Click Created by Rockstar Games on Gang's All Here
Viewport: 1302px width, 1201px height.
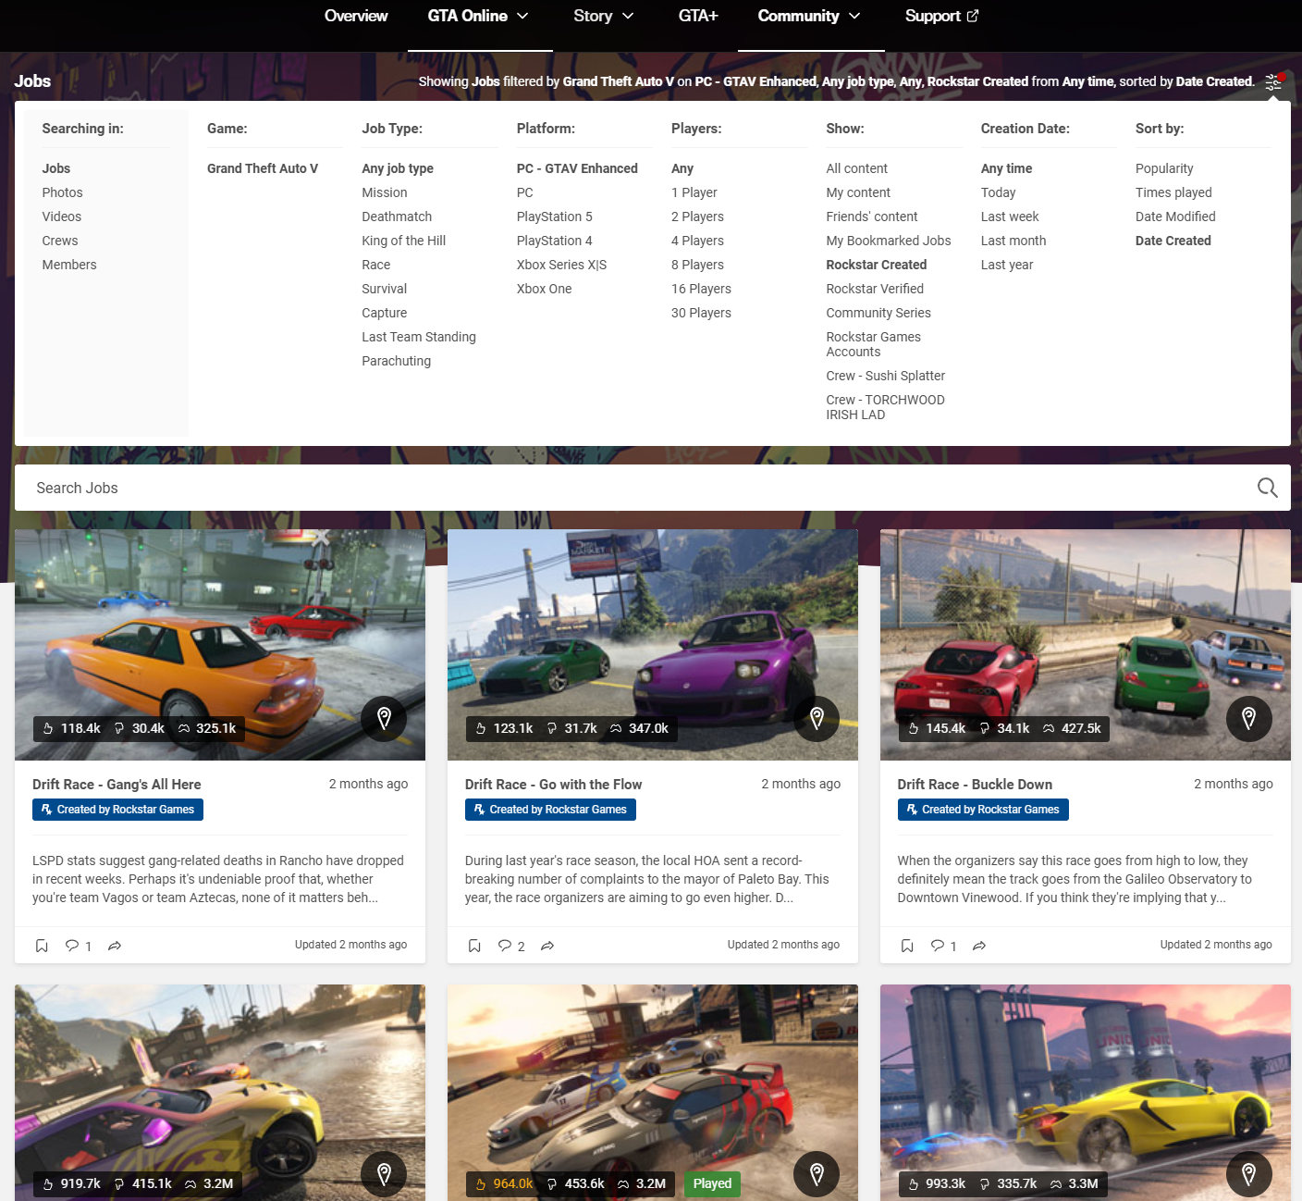[x=117, y=810]
